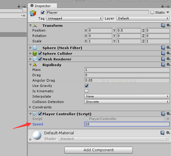Click the Rigidbody Drag field

(x=127, y=75)
